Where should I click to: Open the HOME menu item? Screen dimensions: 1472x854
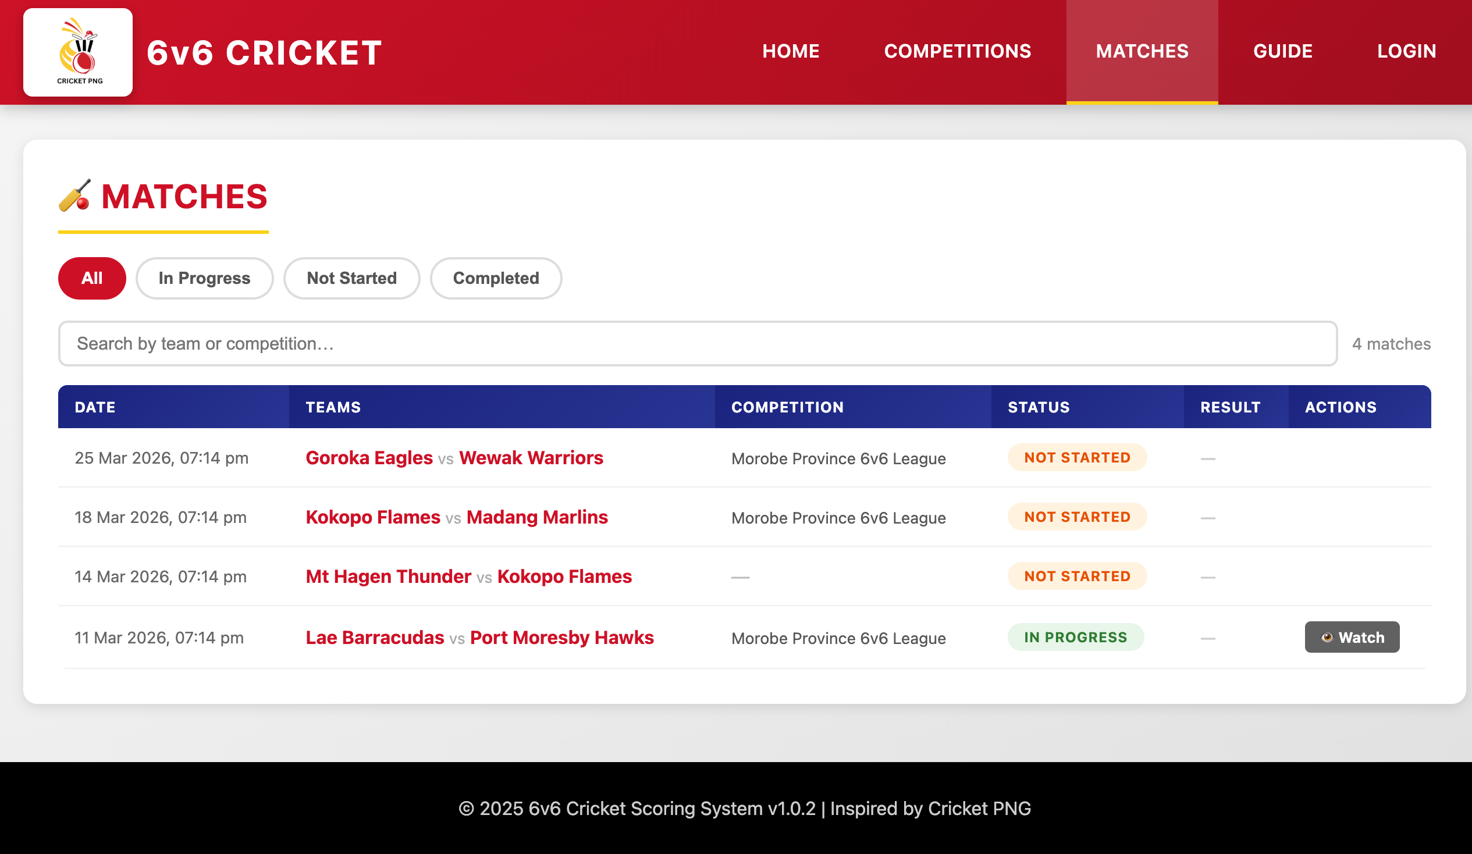coord(791,51)
